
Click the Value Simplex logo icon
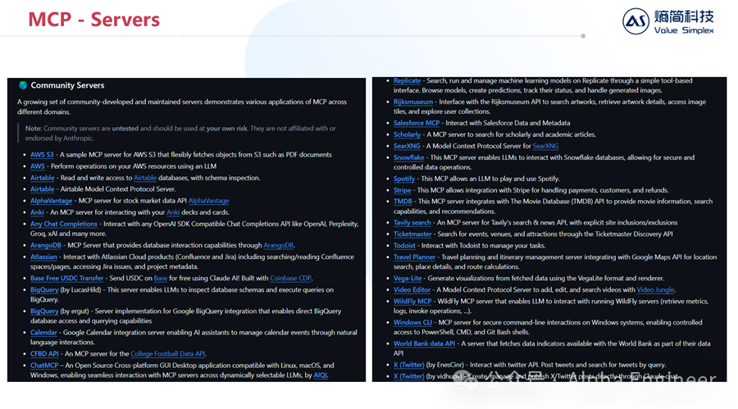(635, 21)
